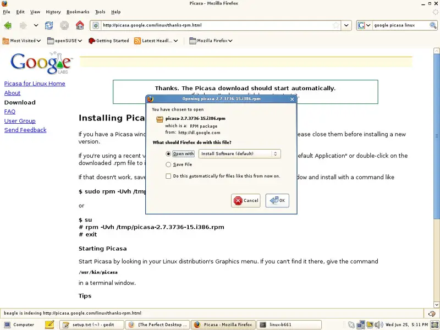Click in the URL address field

[x=216, y=25]
